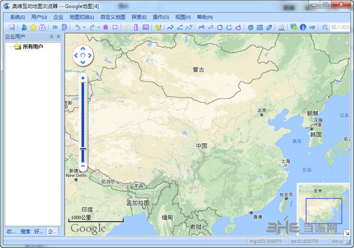Click the undo arrow icon
Image resolution: width=354 pixels, height=248 pixels.
[78, 27]
